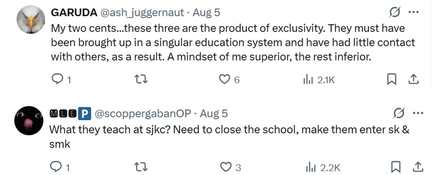434x175 pixels.
Task: Reply to GARUDA's tweet
Action: coord(61,80)
